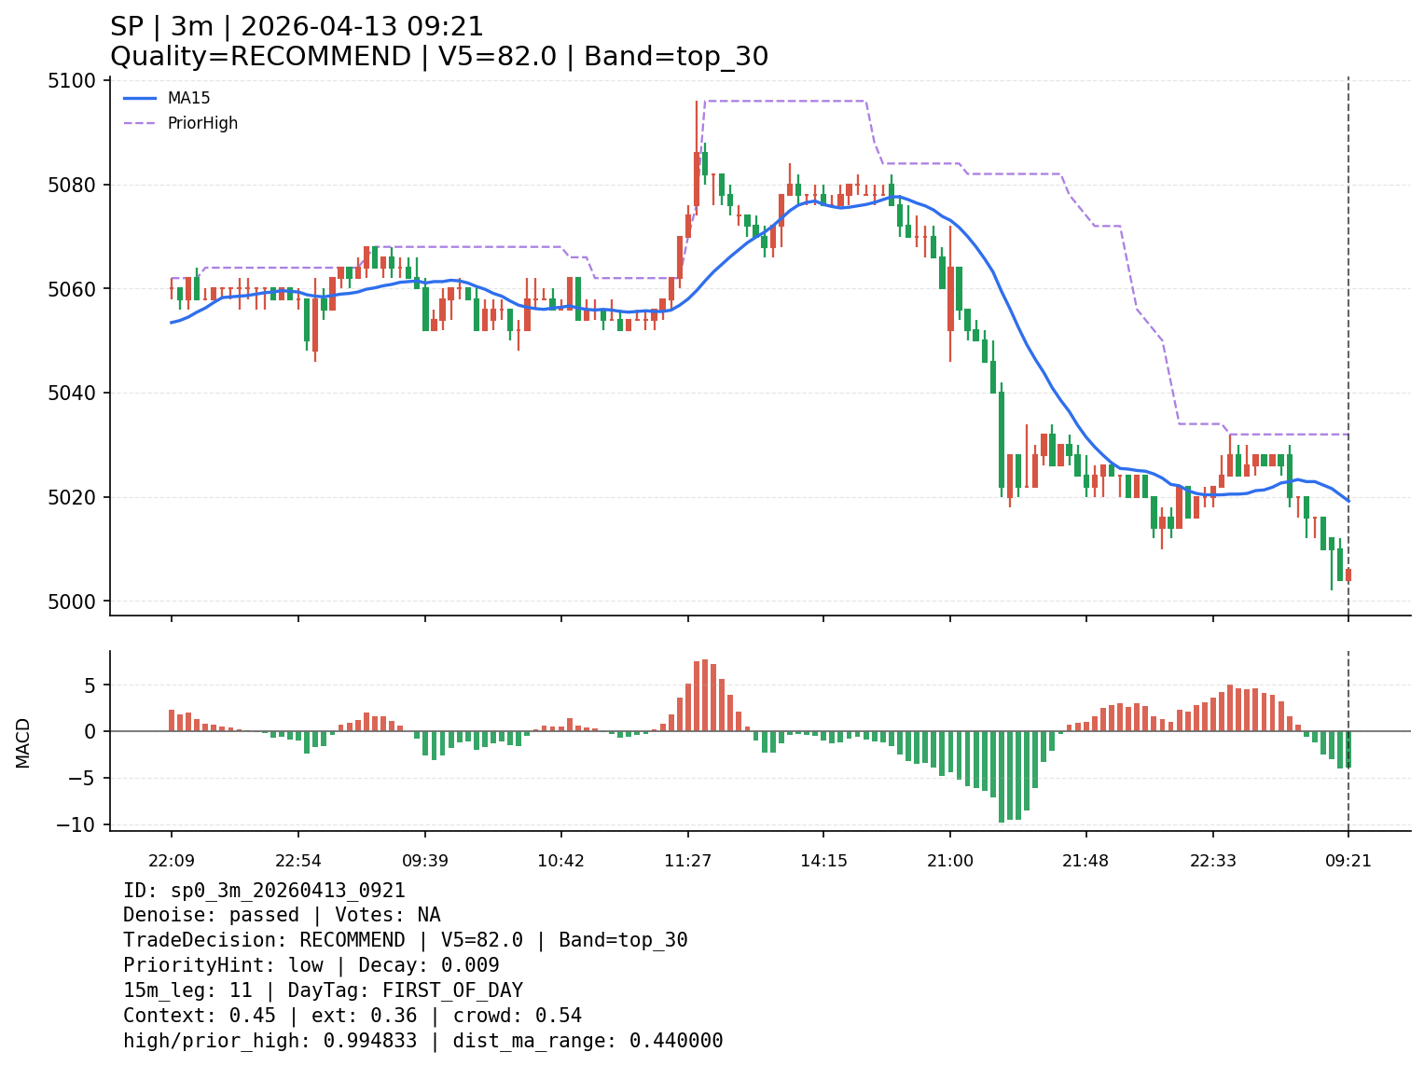This screenshot has width=1424, height=1066.
Task: Click the 5100 price axis label
Action: (x=72, y=81)
